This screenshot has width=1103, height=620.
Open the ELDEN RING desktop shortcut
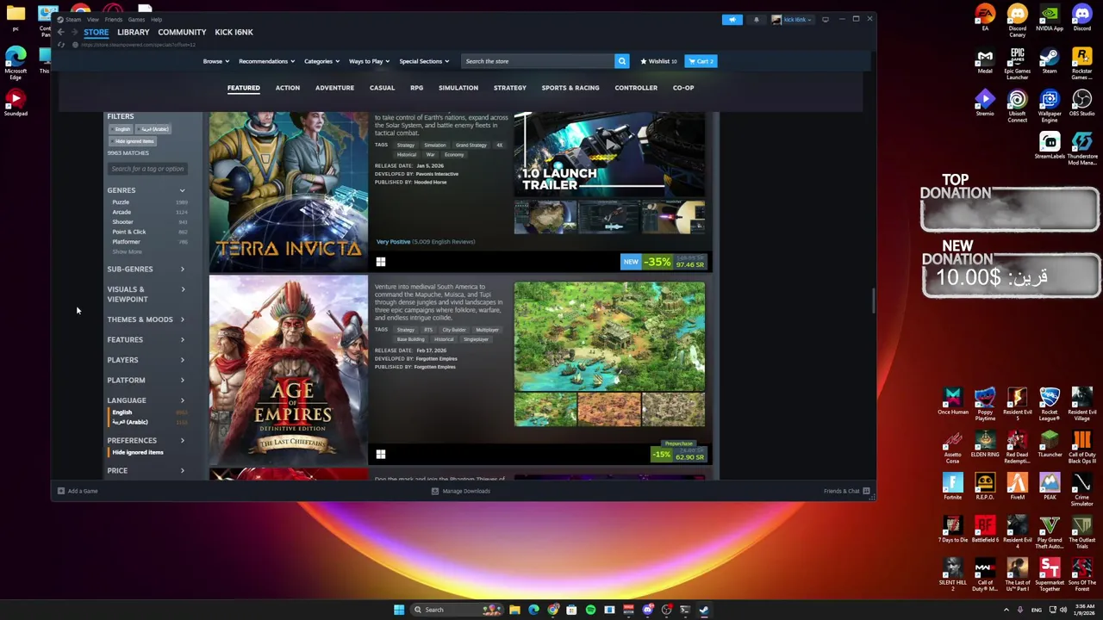click(985, 445)
